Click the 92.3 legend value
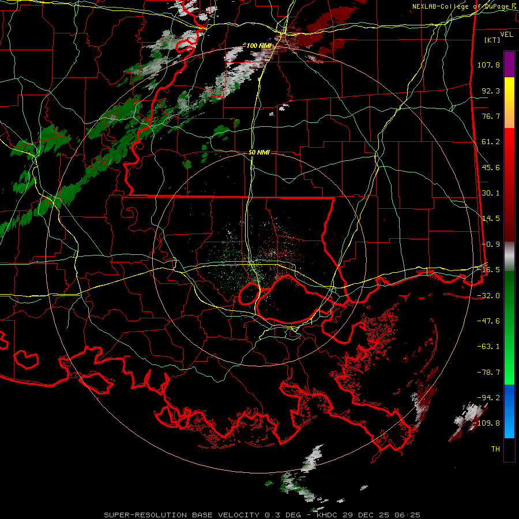 (x=491, y=91)
